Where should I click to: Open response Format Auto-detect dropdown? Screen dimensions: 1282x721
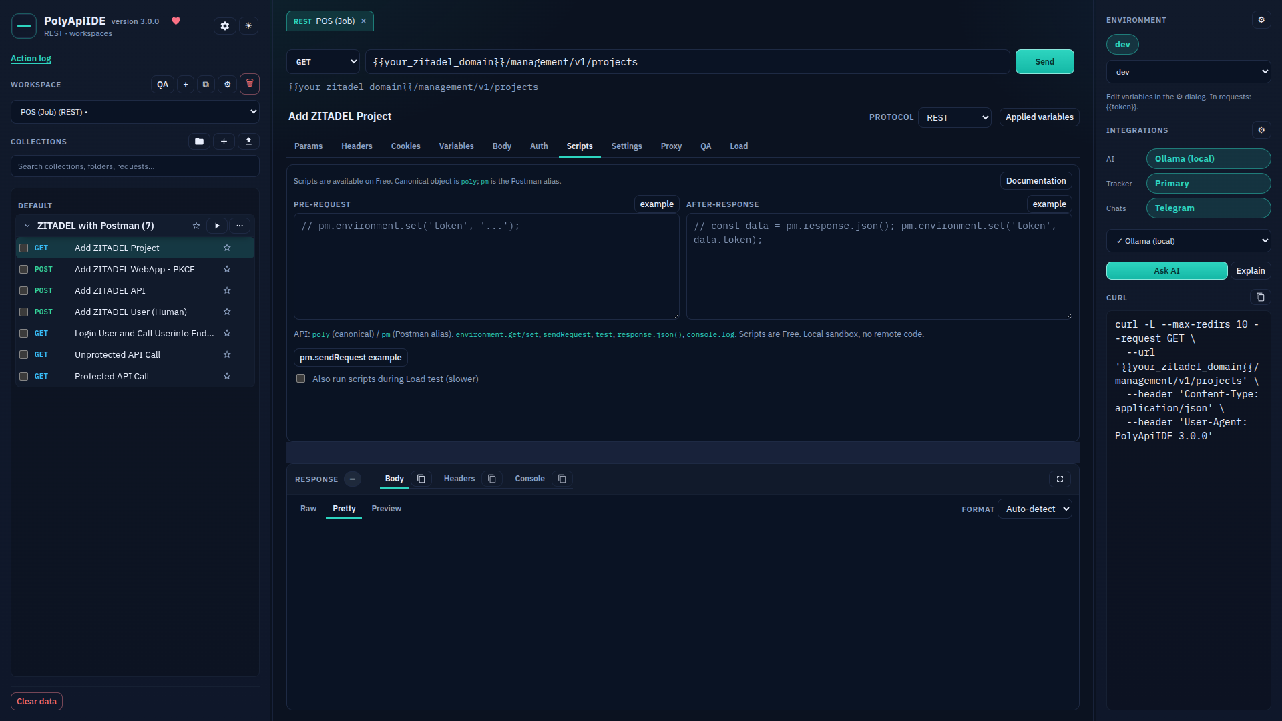click(1035, 509)
